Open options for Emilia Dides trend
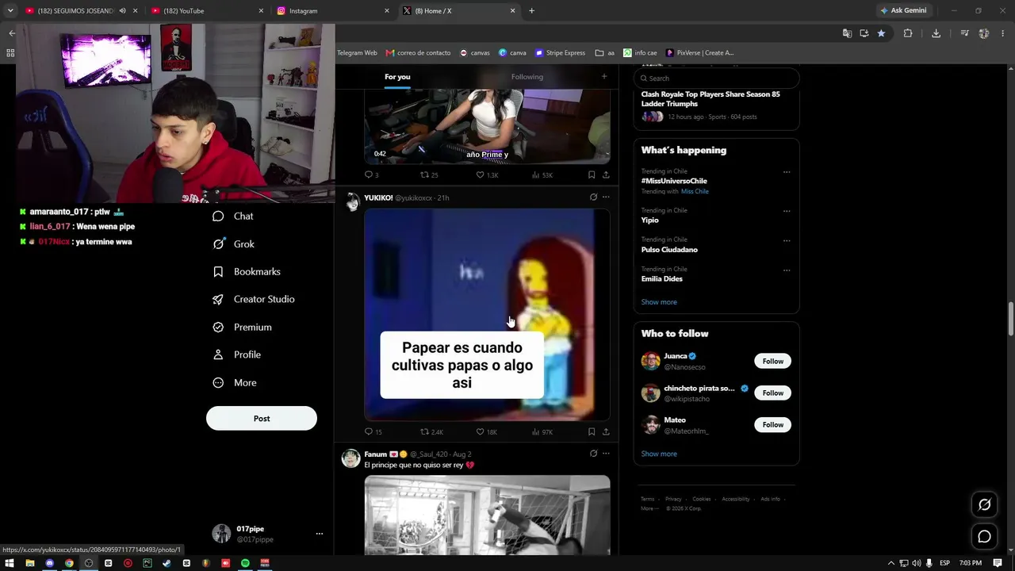 (787, 270)
